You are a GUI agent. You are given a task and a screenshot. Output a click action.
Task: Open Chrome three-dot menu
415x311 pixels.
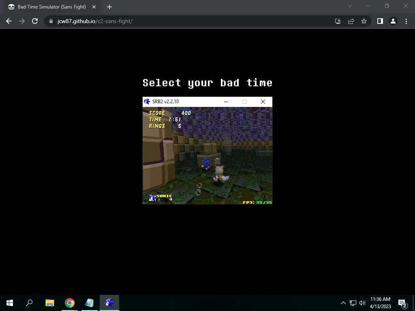pyautogui.click(x=406, y=21)
